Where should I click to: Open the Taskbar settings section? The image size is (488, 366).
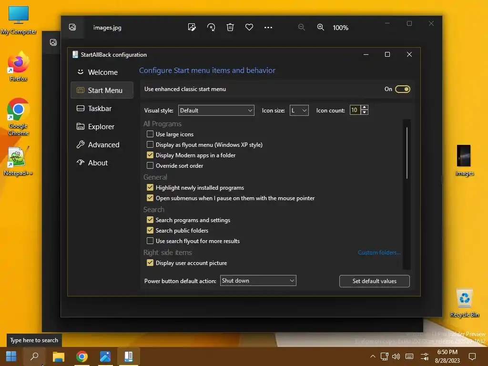(102, 108)
